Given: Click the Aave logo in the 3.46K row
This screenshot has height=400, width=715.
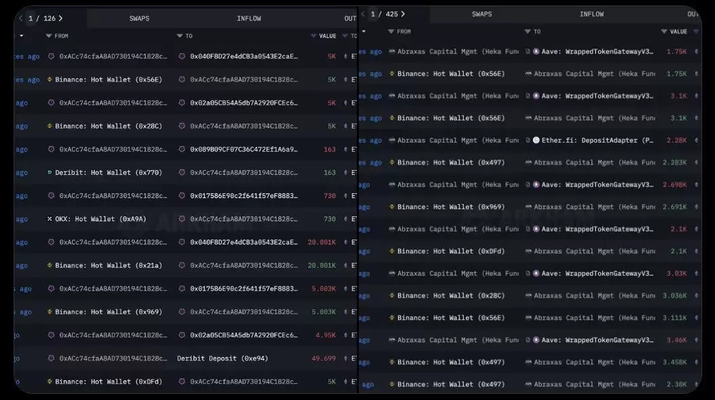Looking at the screenshot, I should click(536, 340).
